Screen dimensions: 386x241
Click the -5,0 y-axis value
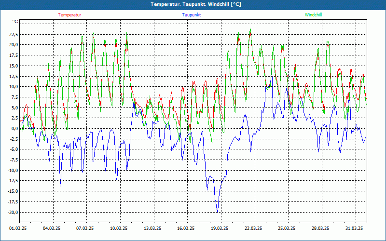[x=14, y=149]
